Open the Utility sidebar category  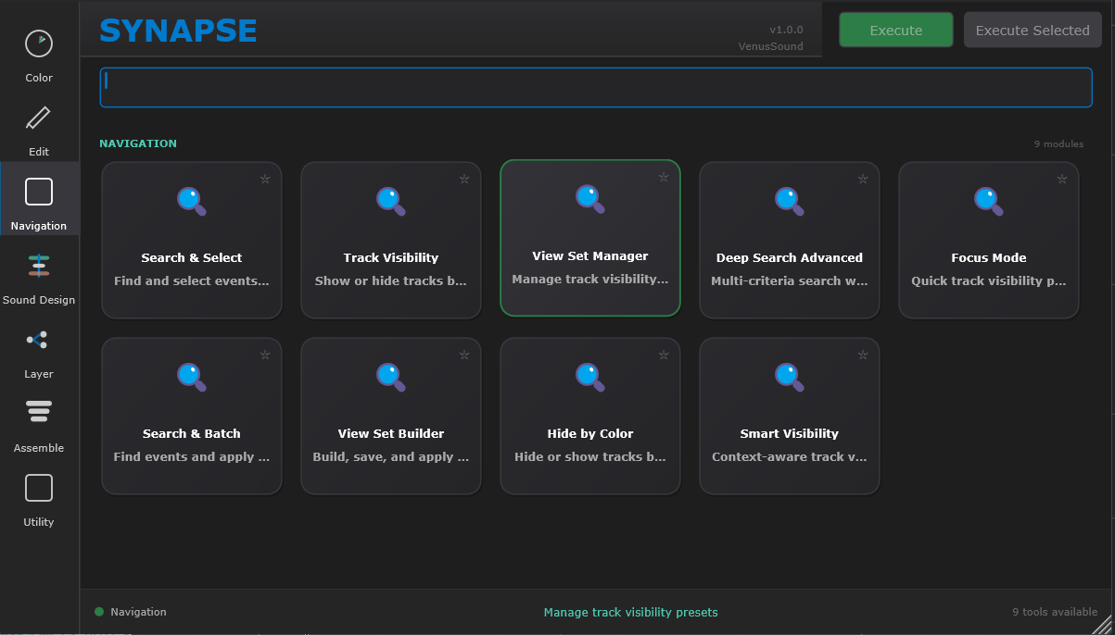(x=39, y=500)
